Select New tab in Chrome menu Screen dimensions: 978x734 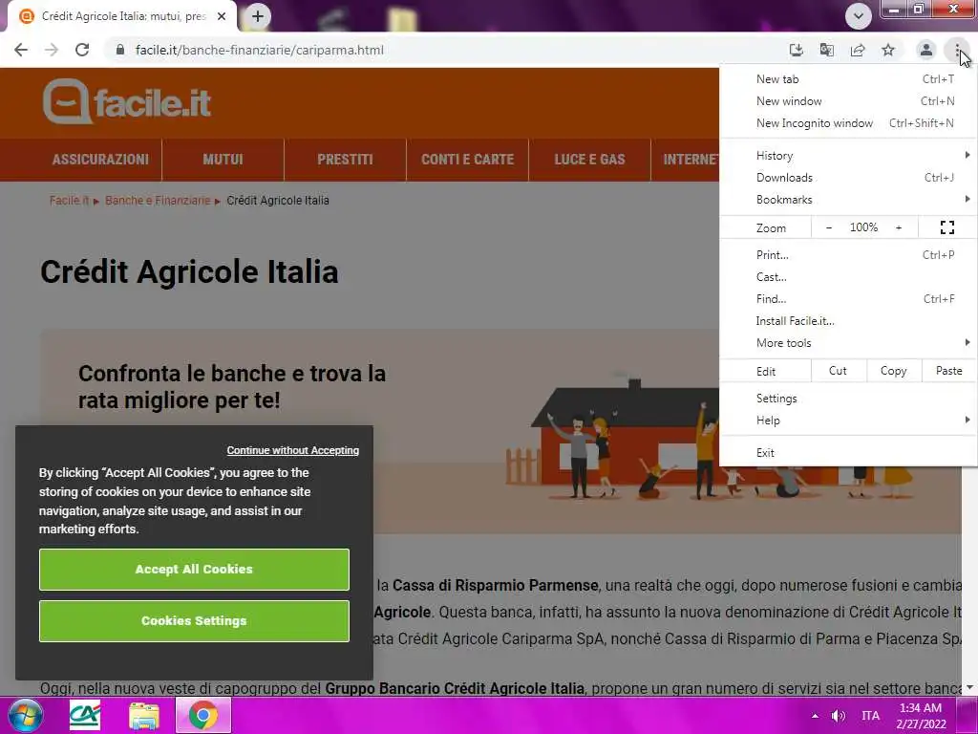click(848, 79)
